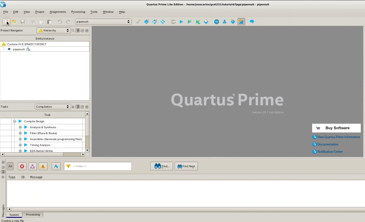Expand Fitter (Place & Route) task

point(20,133)
